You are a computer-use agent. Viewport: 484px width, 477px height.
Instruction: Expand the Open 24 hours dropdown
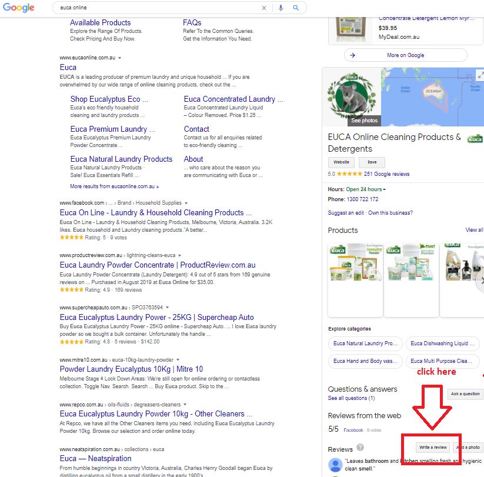[x=385, y=189]
